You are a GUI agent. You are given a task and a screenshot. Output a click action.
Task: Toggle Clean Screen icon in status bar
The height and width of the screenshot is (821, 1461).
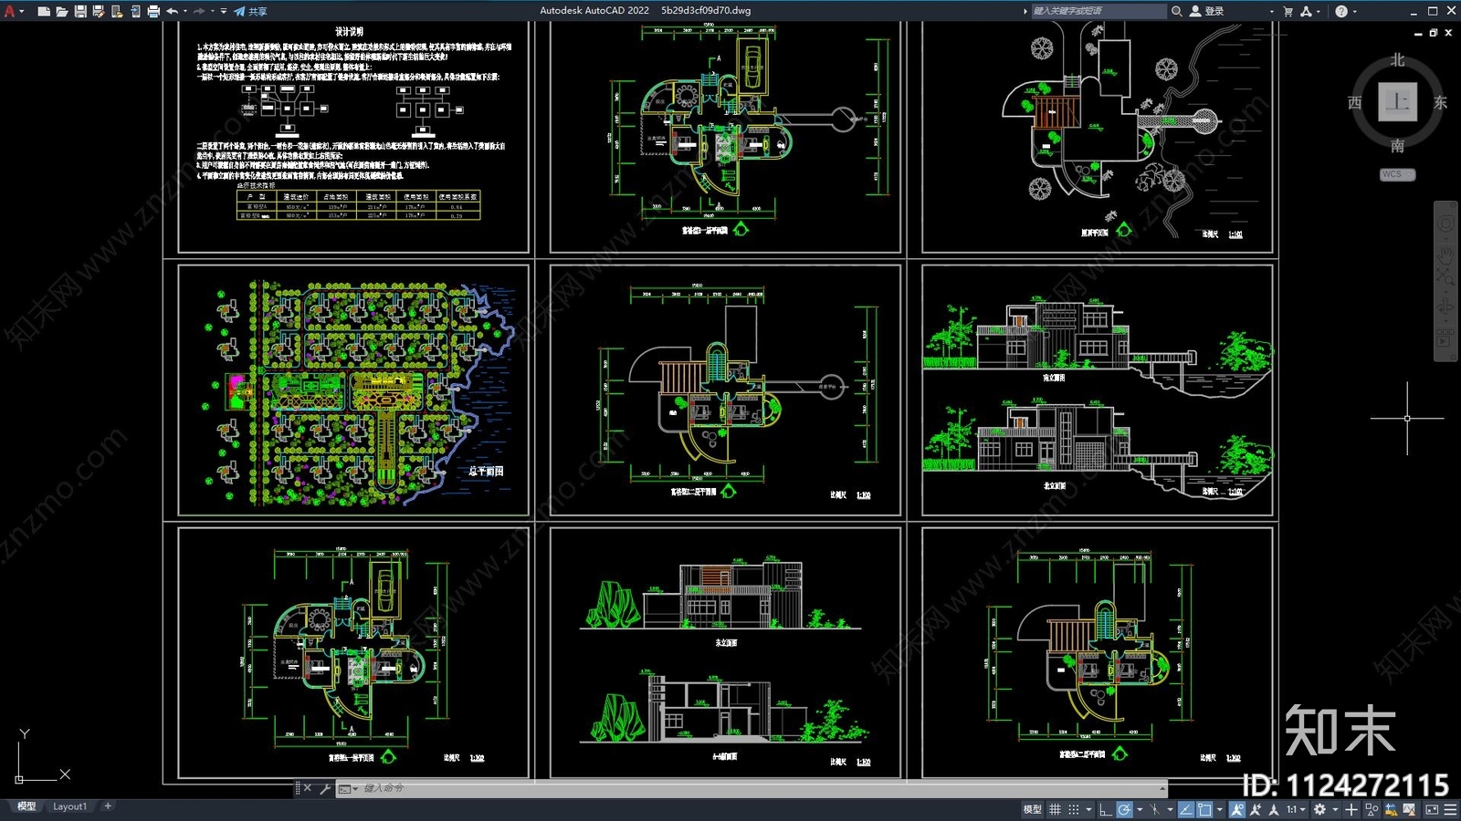point(1432,809)
